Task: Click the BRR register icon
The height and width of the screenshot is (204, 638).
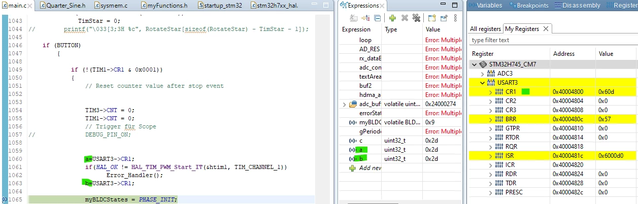Action: [x=500, y=119]
